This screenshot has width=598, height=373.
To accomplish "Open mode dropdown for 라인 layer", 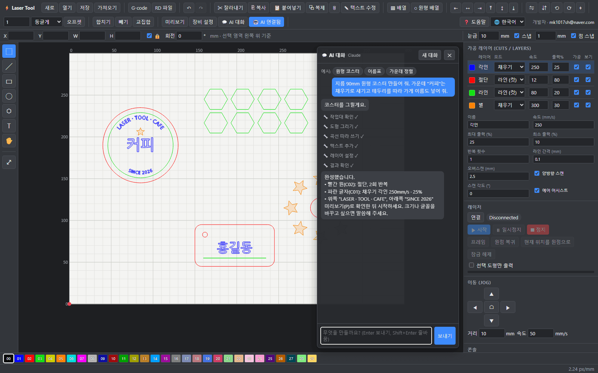I will (x=510, y=93).
